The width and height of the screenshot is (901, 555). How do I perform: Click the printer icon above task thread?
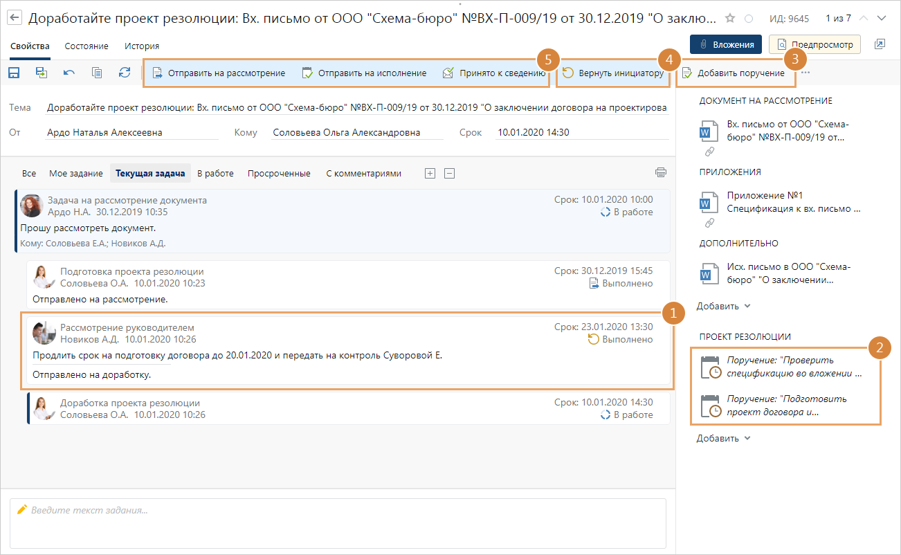[661, 173]
